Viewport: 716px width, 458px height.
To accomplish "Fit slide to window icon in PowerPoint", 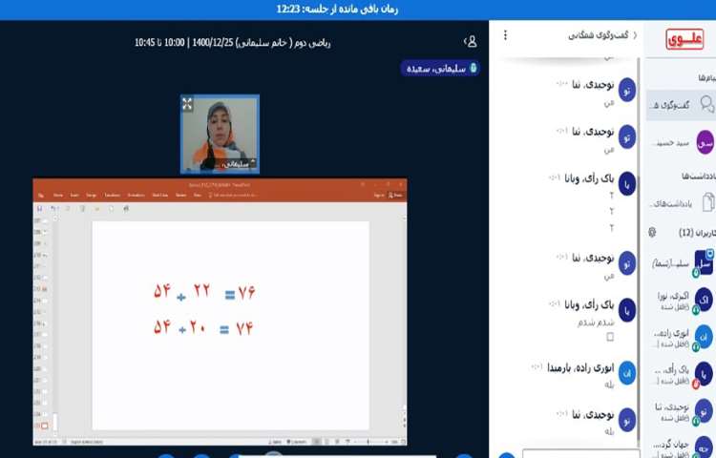I will tap(403, 442).
